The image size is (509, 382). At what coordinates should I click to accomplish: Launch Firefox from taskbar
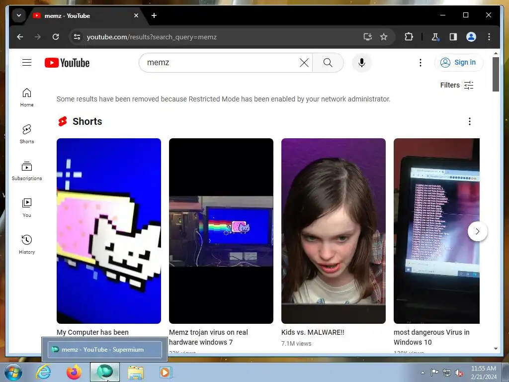(x=74, y=372)
